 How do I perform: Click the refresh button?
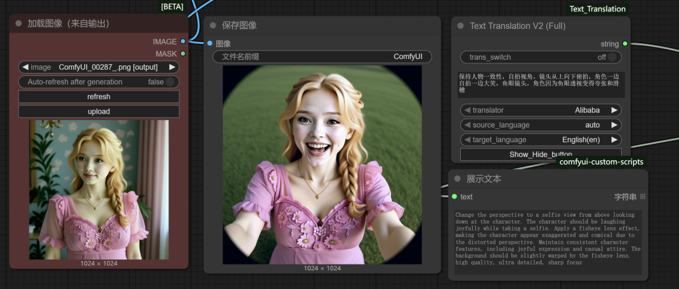[99, 97]
